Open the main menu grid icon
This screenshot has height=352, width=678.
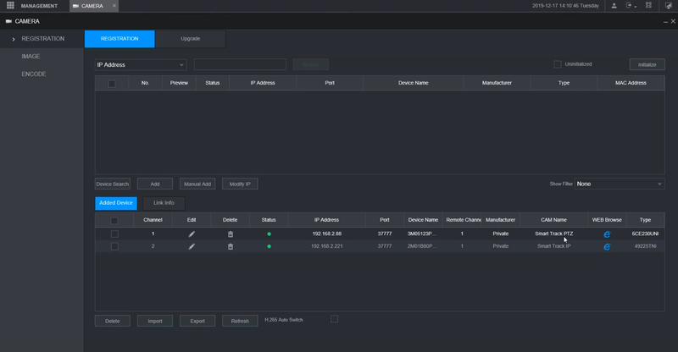[11, 6]
